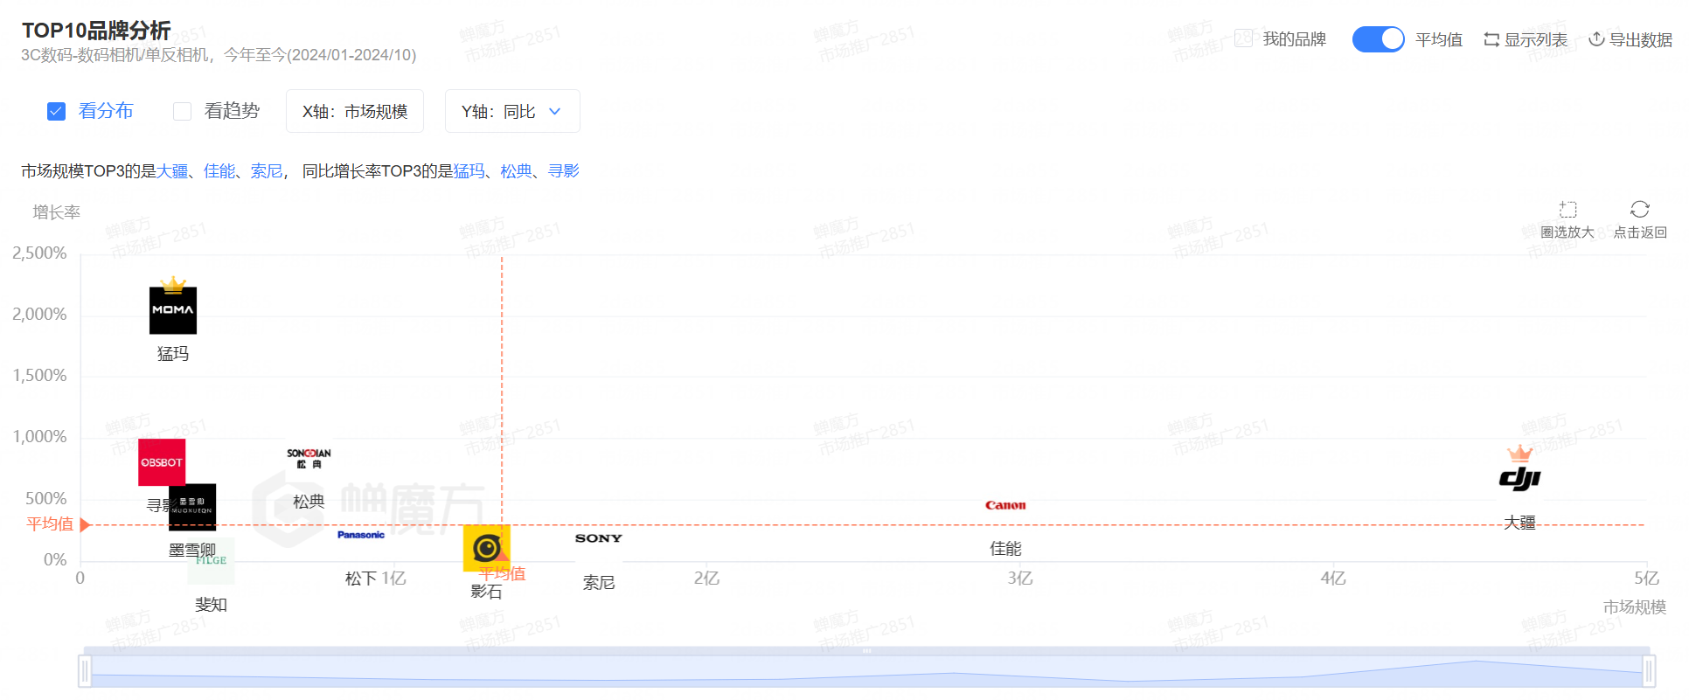Check the 看分布 checkbox
The width and height of the screenshot is (1689, 700).
click(x=57, y=112)
